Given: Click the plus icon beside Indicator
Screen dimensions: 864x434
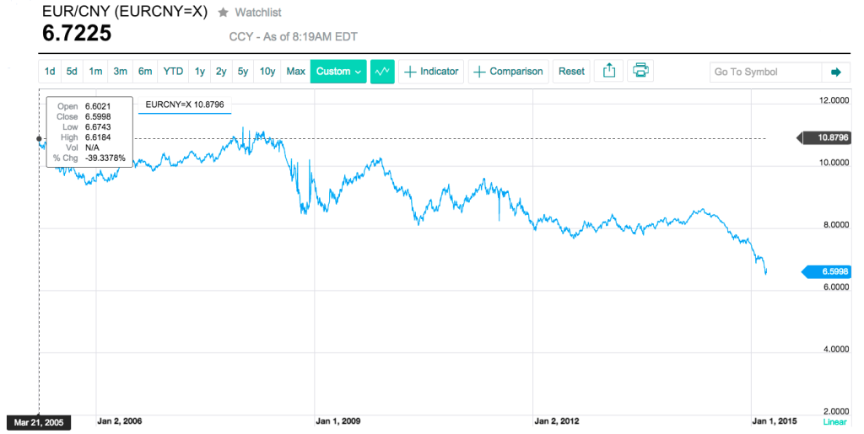Looking at the screenshot, I should pyautogui.click(x=410, y=72).
